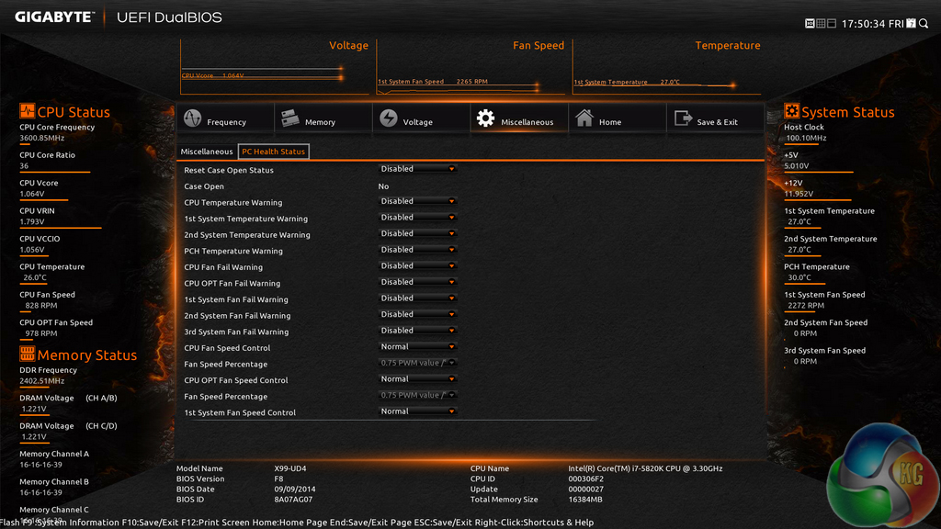Image resolution: width=941 pixels, height=529 pixels.
Task: Open 2nd System Temperature Warning dropdown
Action: pyautogui.click(x=418, y=234)
